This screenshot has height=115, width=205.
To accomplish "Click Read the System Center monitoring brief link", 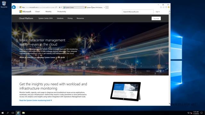I will (x=36, y=100).
